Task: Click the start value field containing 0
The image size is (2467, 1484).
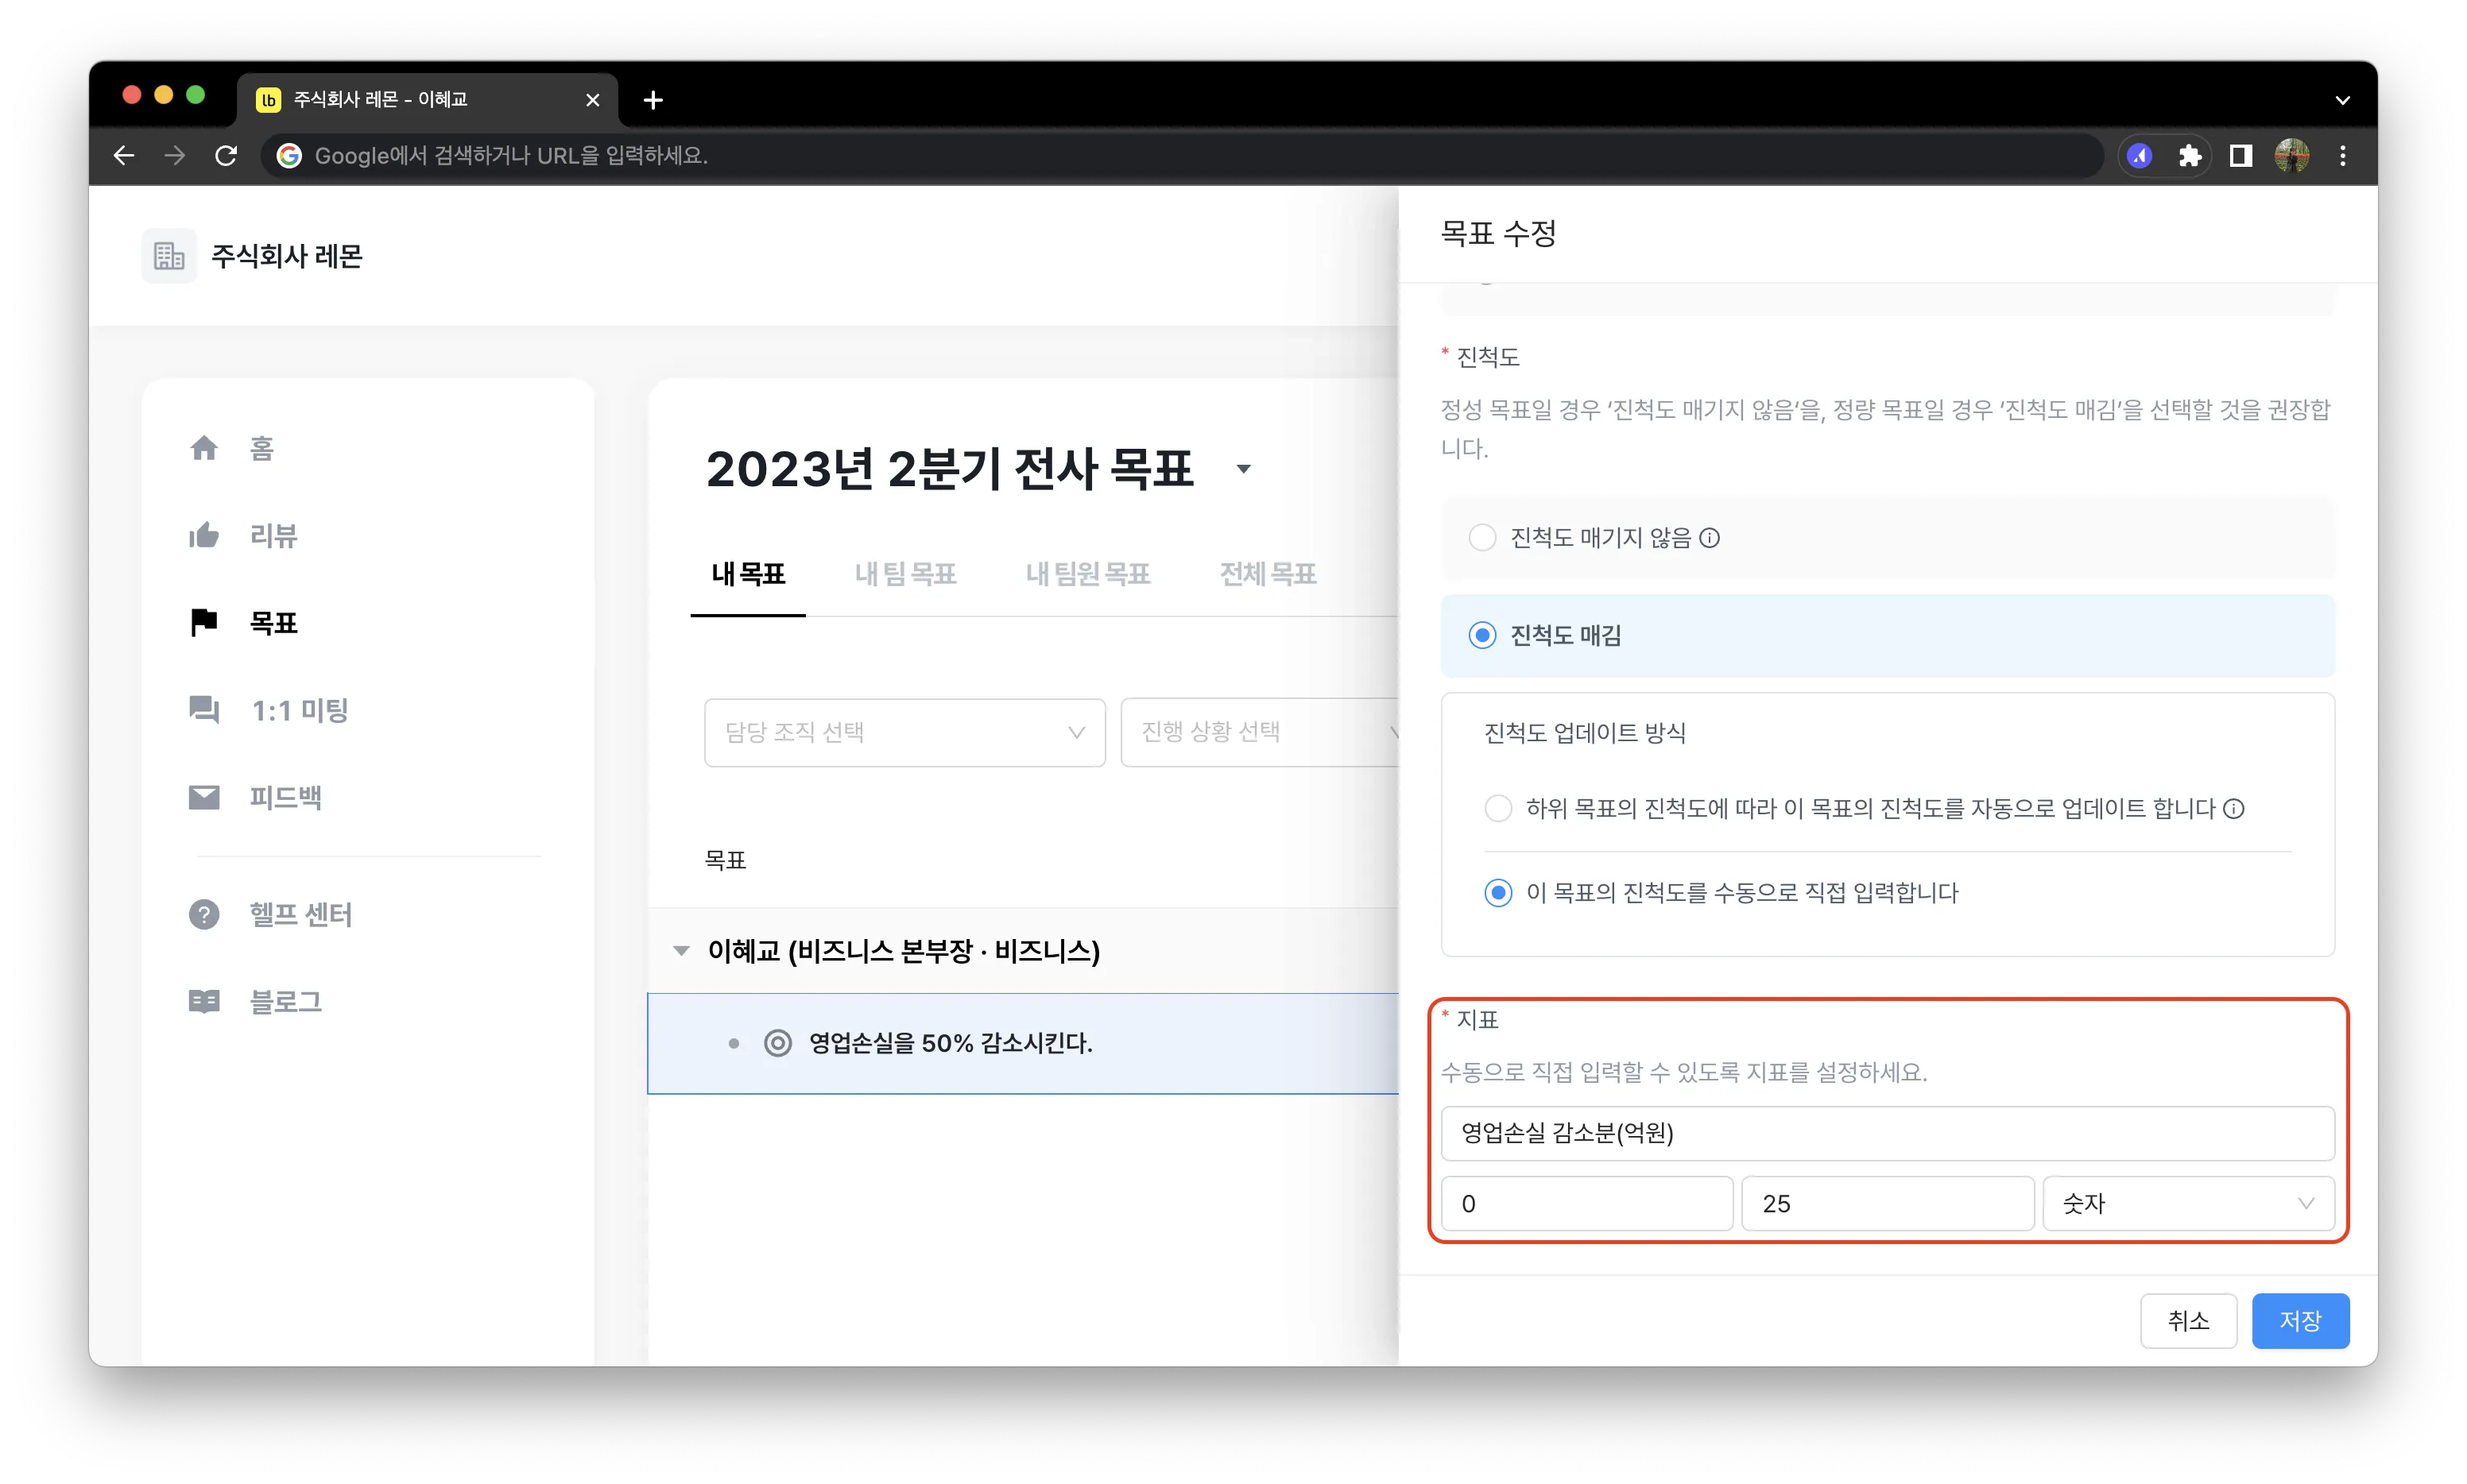Action: point(1586,1203)
